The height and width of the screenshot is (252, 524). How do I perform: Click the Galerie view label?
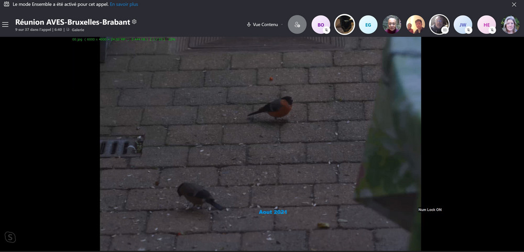(78, 30)
